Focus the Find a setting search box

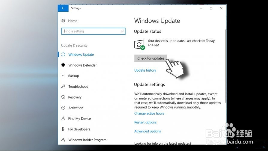[93, 31]
